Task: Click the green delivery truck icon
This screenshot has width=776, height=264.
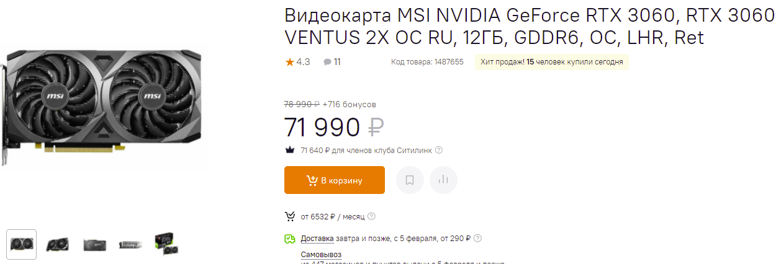Action: pos(289,239)
